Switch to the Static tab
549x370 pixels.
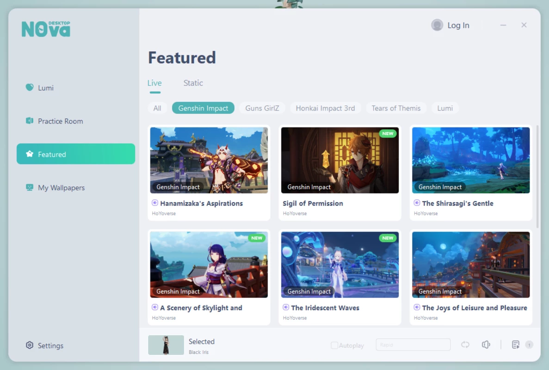click(193, 83)
